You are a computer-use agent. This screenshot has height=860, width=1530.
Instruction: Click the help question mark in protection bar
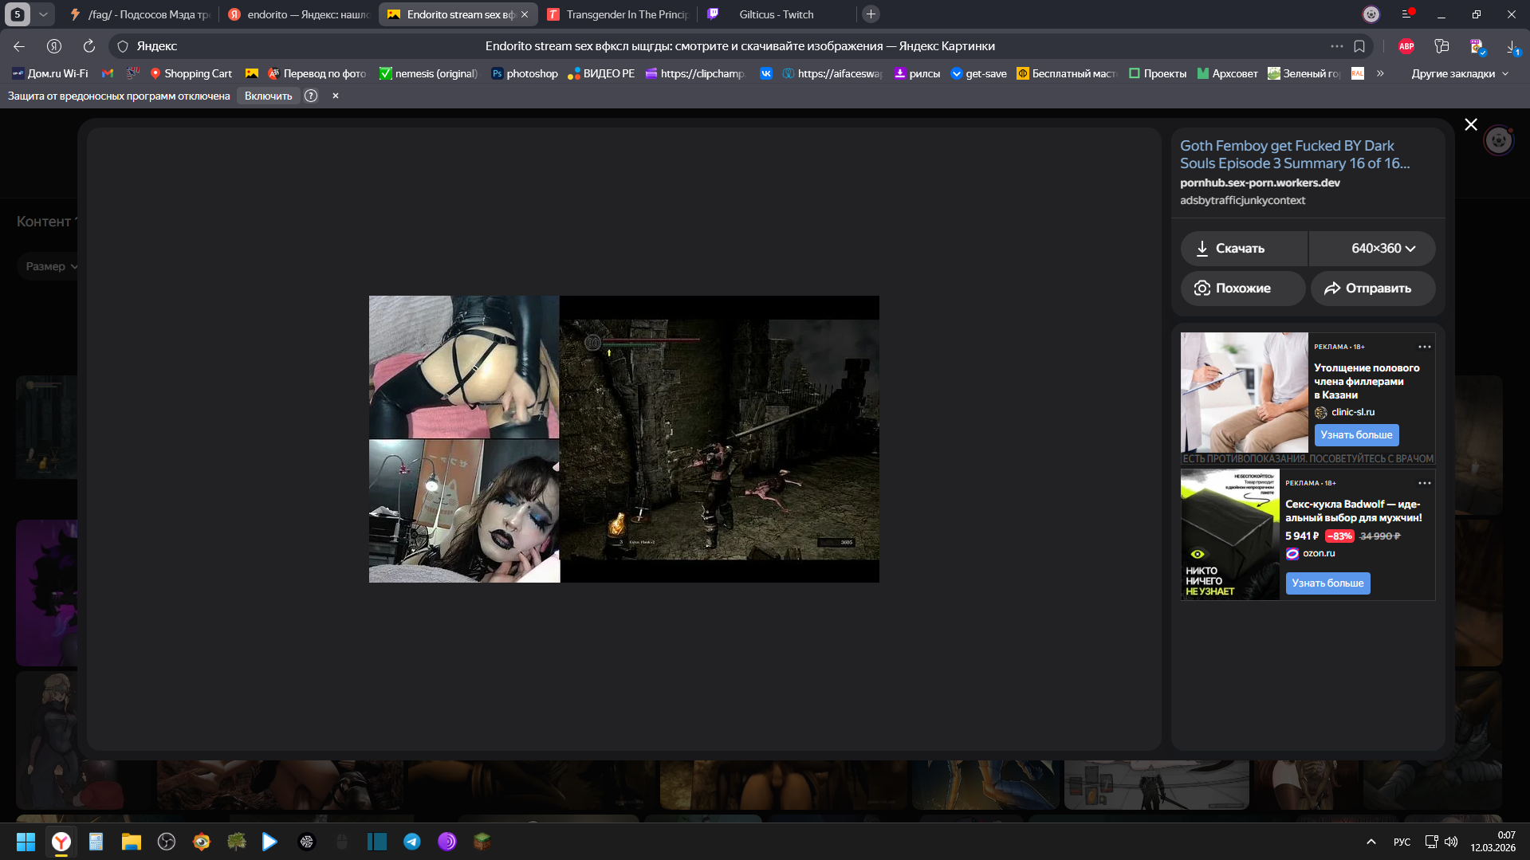[x=311, y=96]
